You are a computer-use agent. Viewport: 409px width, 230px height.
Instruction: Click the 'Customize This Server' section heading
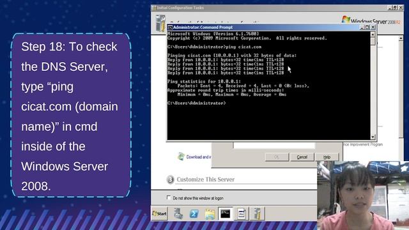pos(206,180)
